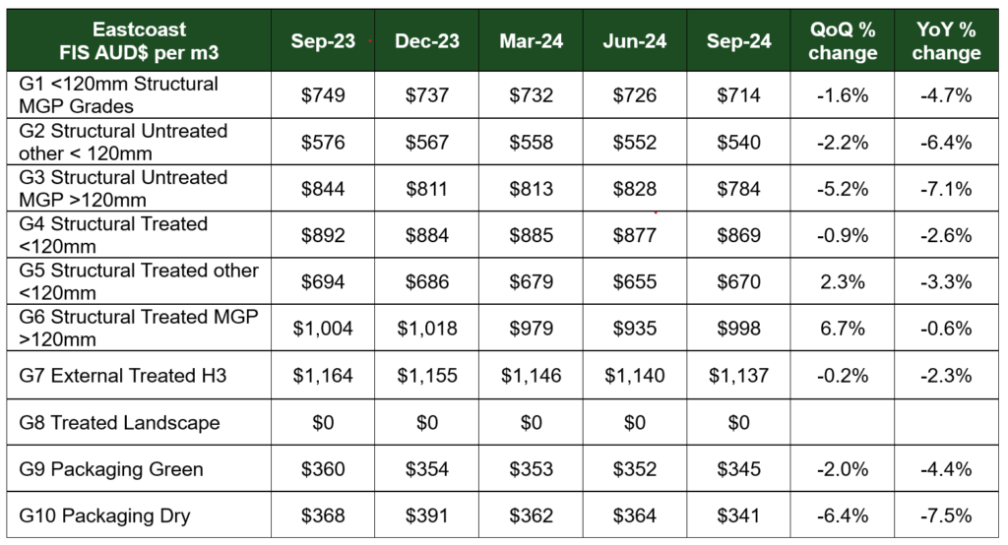Click the $828 cell under Jun-24
Viewport: 1008px width, 545px height.
(635, 189)
